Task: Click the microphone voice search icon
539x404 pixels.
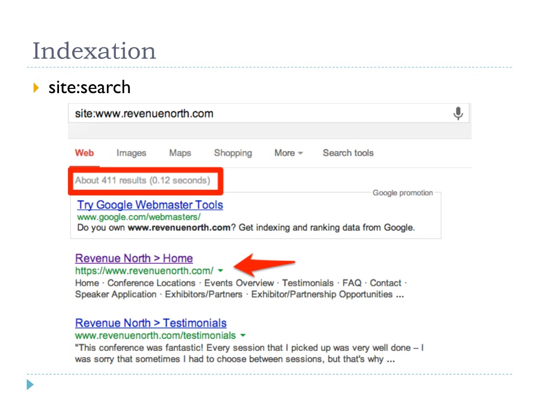Action: 458,114
